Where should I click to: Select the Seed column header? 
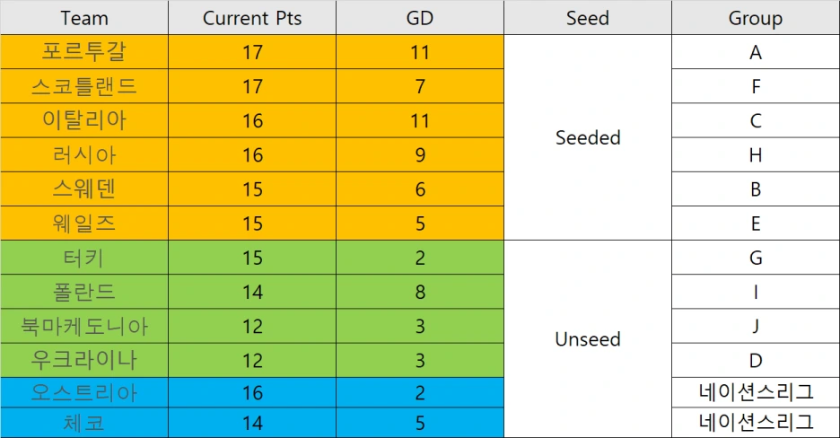(588, 18)
